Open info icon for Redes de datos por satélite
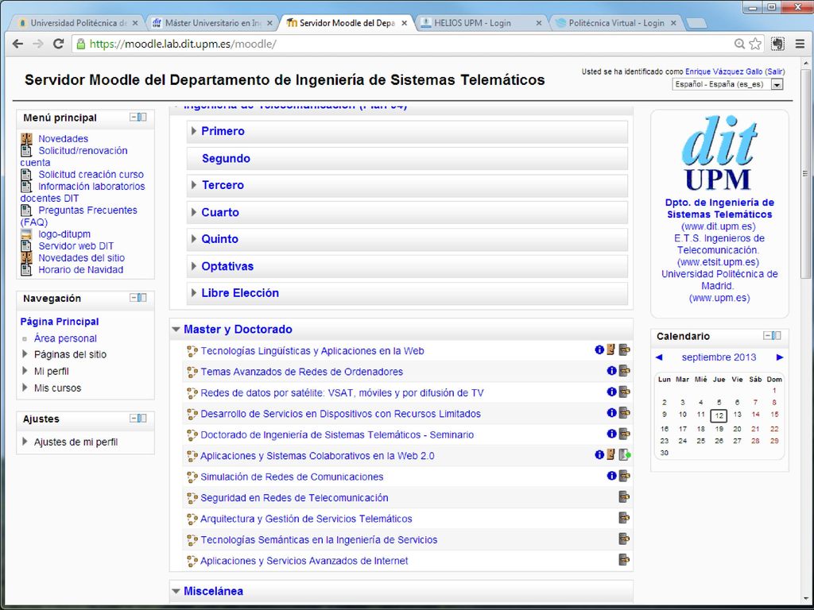 click(x=611, y=392)
